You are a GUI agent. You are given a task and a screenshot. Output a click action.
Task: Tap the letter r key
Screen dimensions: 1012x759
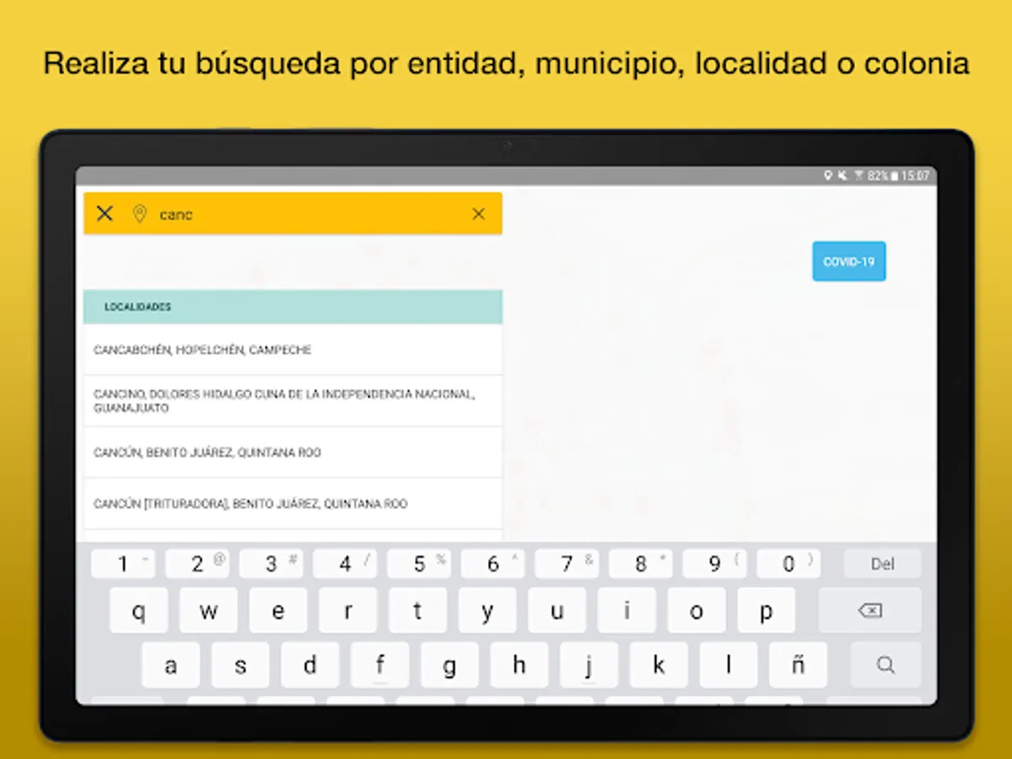click(348, 611)
